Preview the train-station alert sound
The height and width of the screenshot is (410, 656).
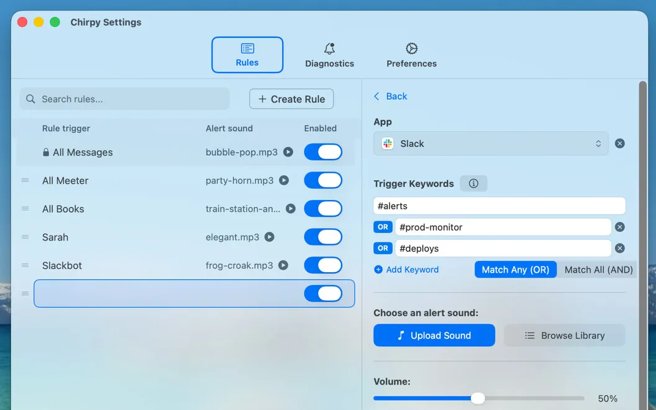(291, 208)
